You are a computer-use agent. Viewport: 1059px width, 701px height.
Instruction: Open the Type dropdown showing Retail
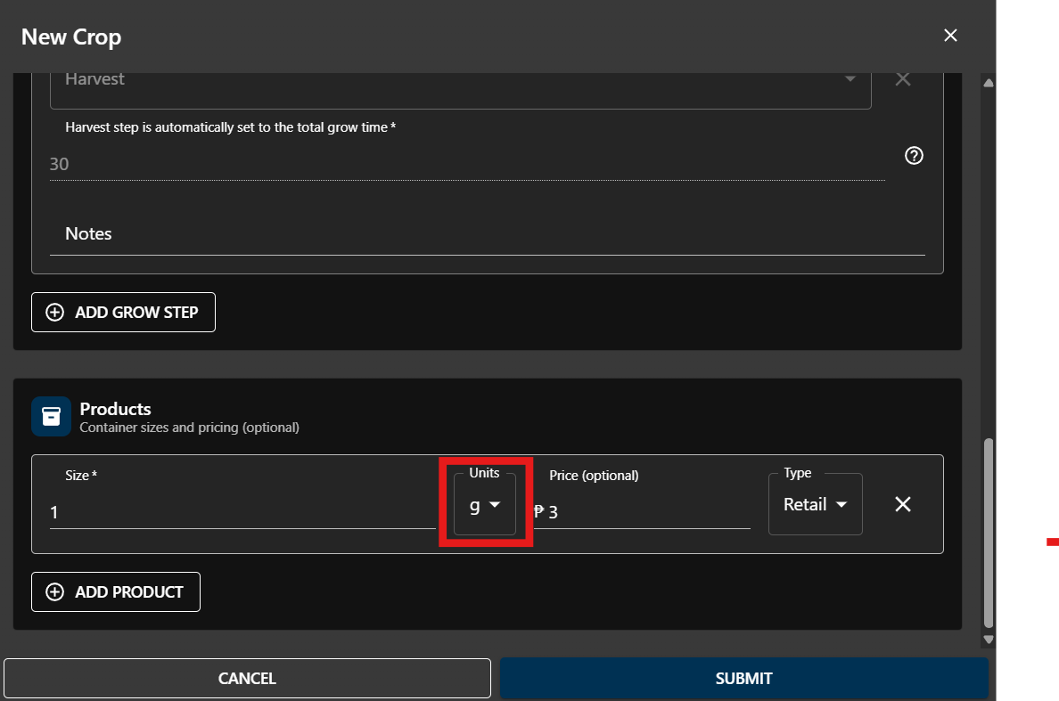tap(815, 505)
